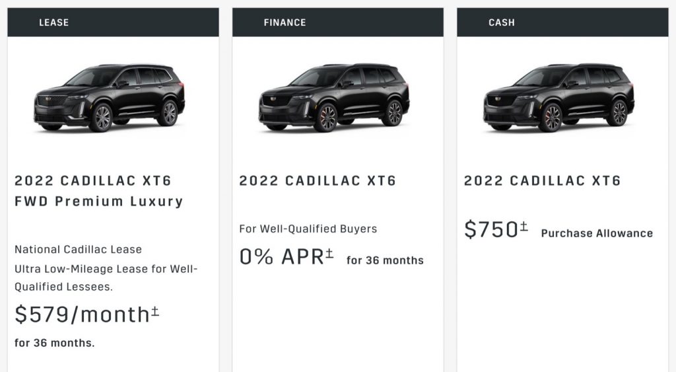676x372 pixels.
Task: Click the National Cadillac Lease text
Action: 78,250
